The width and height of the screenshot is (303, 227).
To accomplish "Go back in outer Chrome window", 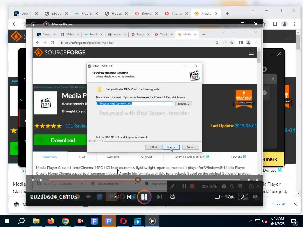I will 15,24.
